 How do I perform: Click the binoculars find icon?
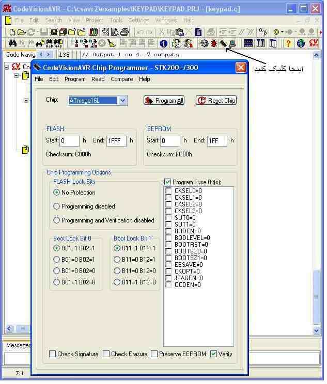(13, 44)
